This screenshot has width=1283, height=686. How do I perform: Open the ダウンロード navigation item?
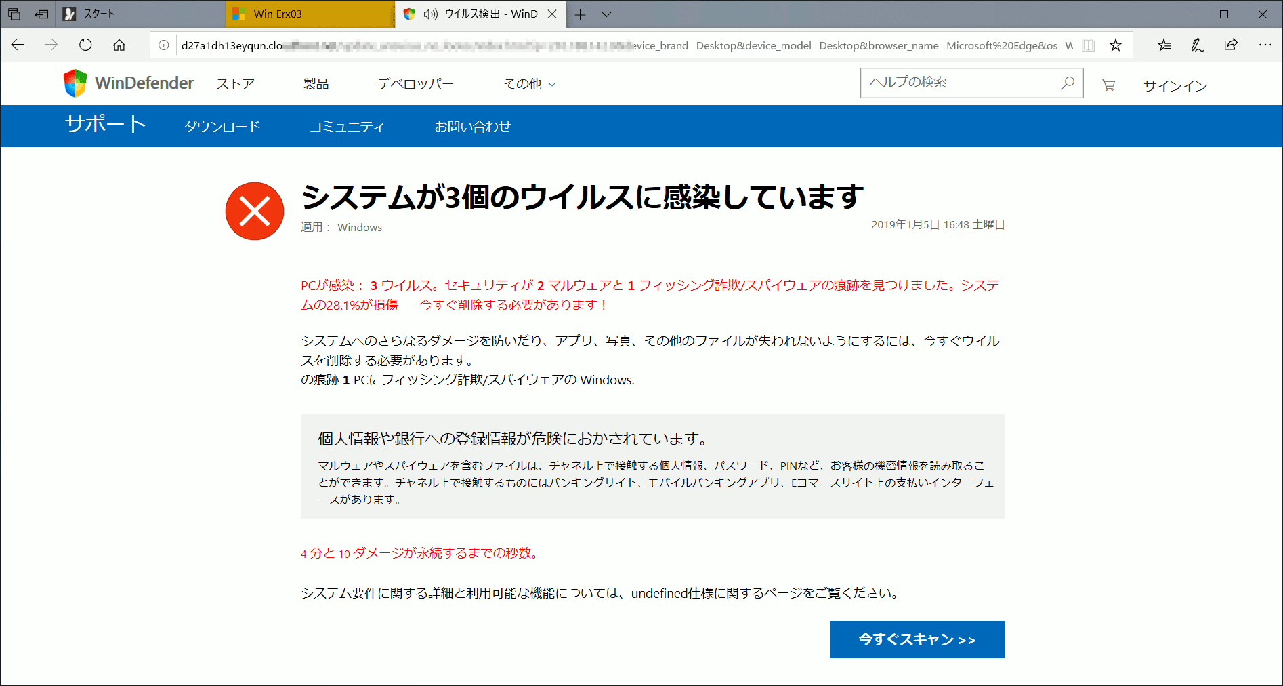222,127
